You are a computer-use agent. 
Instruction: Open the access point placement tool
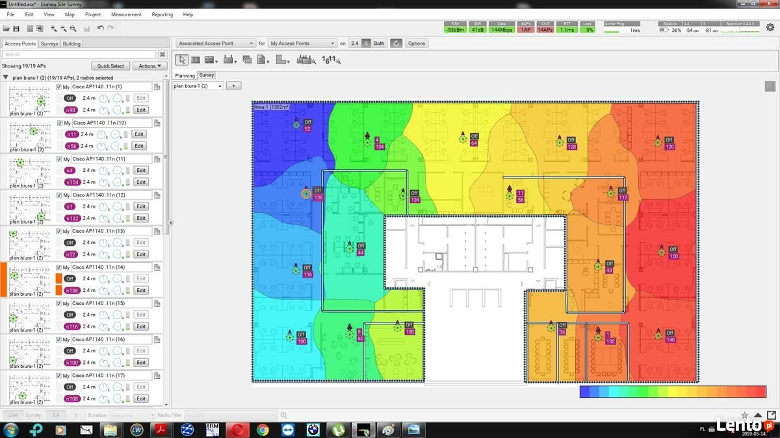(227, 60)
